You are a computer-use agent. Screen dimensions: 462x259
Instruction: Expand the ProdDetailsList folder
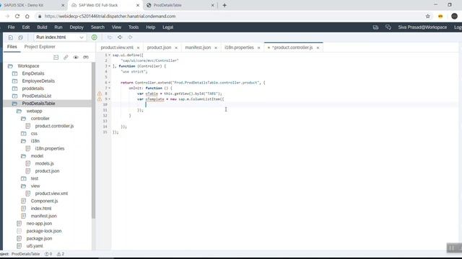tap(14, 96)
